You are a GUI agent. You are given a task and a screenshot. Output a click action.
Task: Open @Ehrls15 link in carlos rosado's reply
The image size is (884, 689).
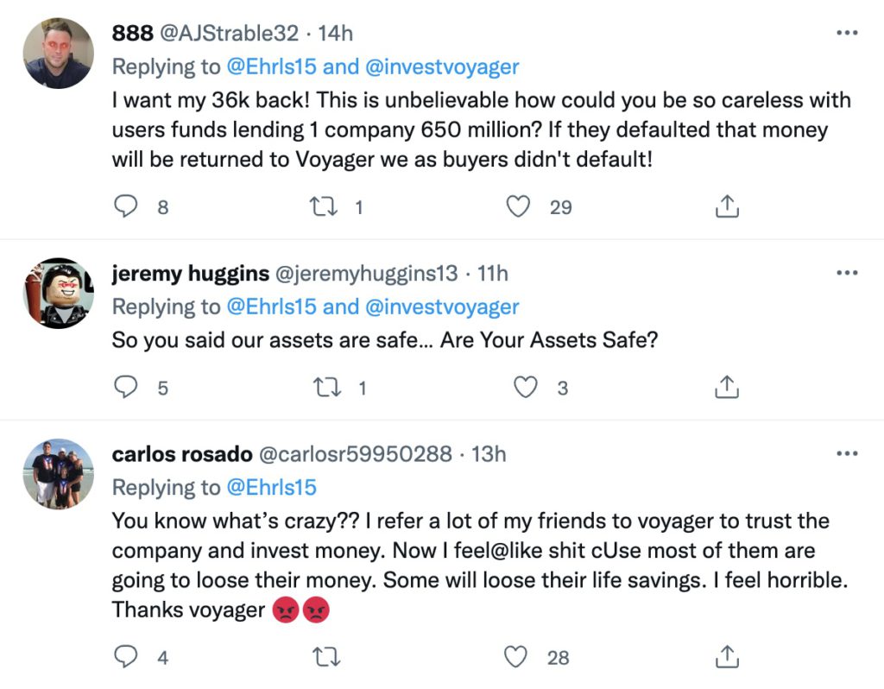271,488
